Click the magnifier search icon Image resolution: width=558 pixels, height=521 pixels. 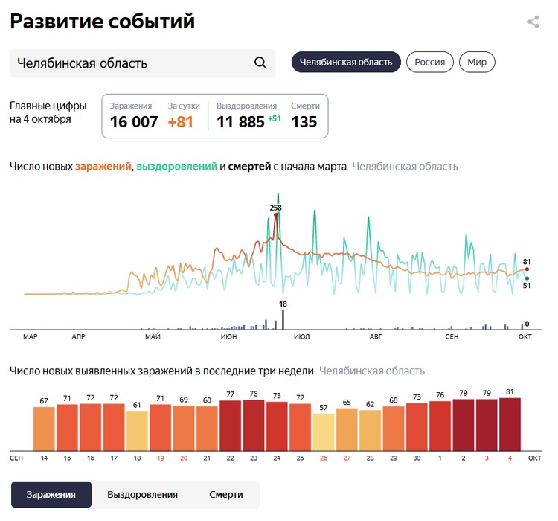click(x=260, y=63)
